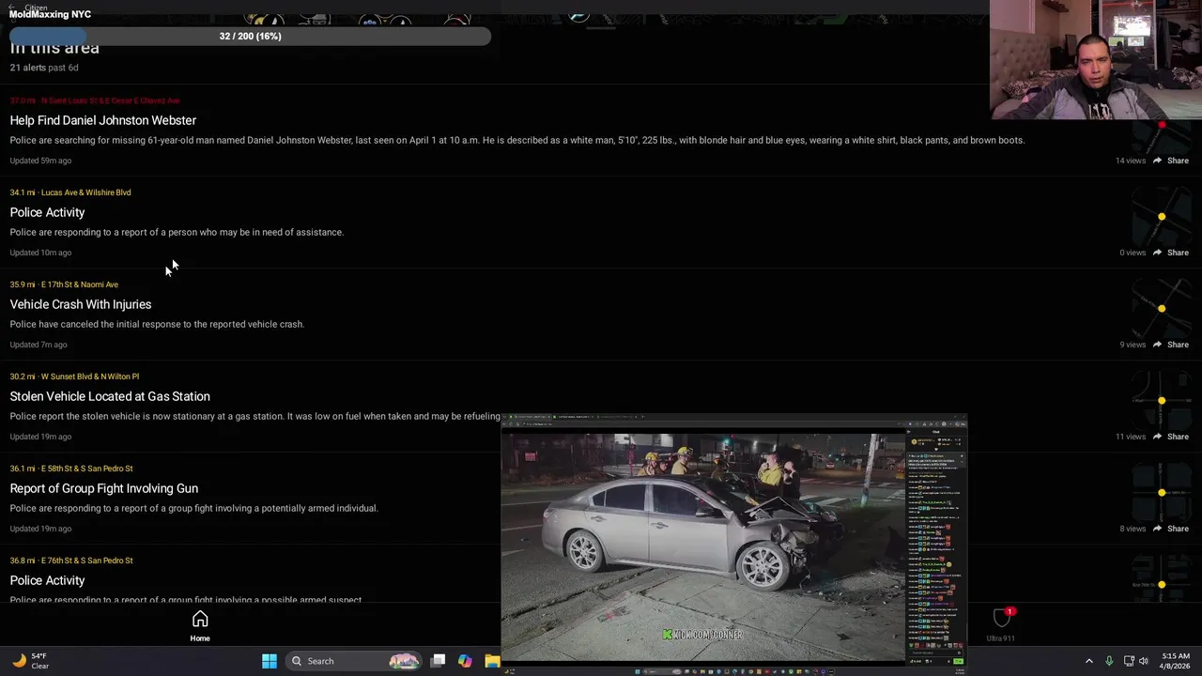1202x676 pixels.
Task: Open map thumbnail for E 58th St alert
Action: 1162,493
